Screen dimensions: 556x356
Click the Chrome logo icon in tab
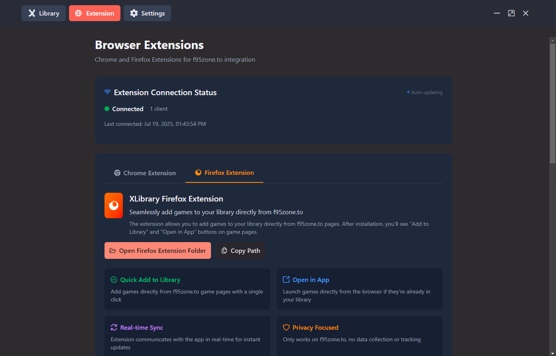117,173
